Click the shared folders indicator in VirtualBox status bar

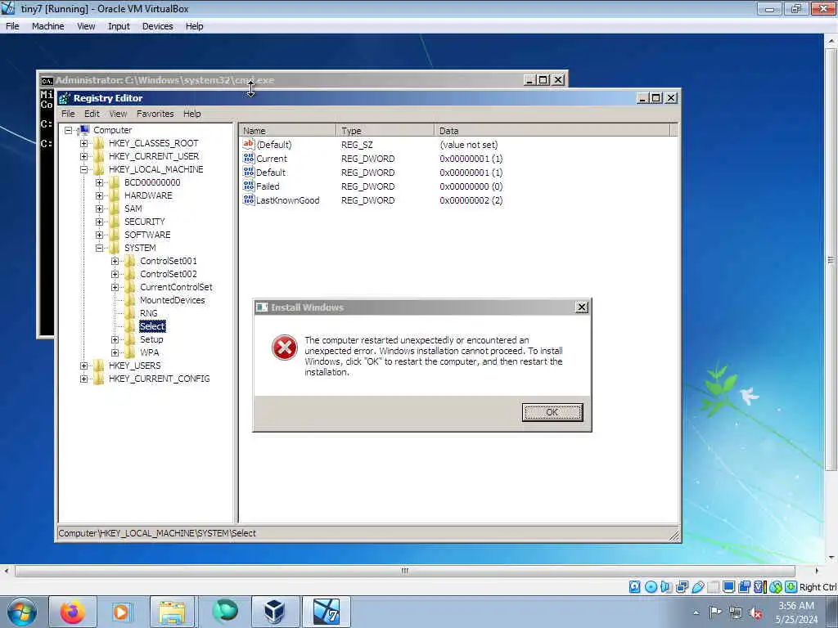coord(713,587)
